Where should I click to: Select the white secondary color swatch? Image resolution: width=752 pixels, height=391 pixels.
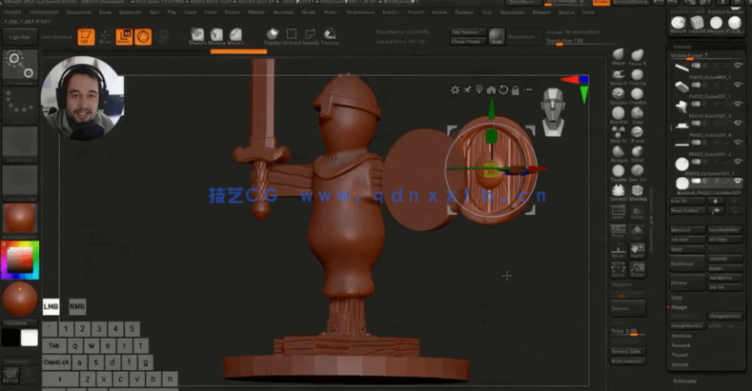click(x=29, y=338)
